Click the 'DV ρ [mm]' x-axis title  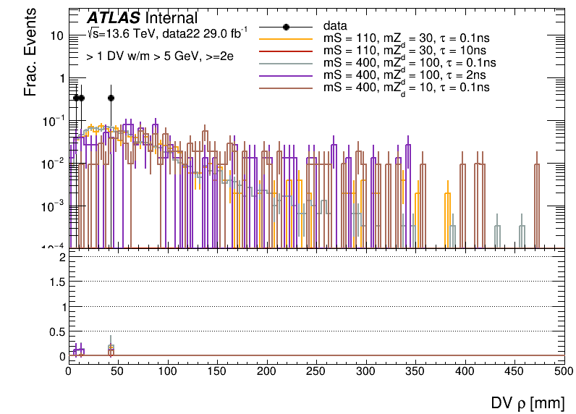pos(531,402)
